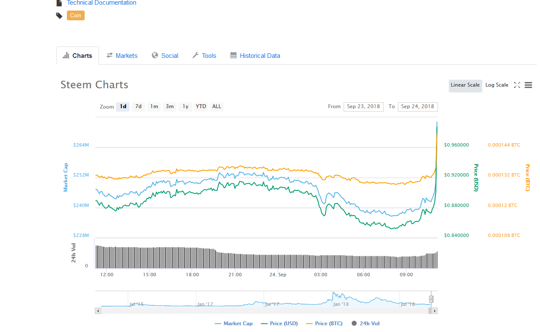Toggle the Price (BTC) series in legend

click(324, 324)
